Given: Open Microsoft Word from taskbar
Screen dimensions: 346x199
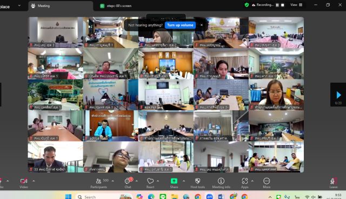Looking at the screenshot, I should point(221,196).
